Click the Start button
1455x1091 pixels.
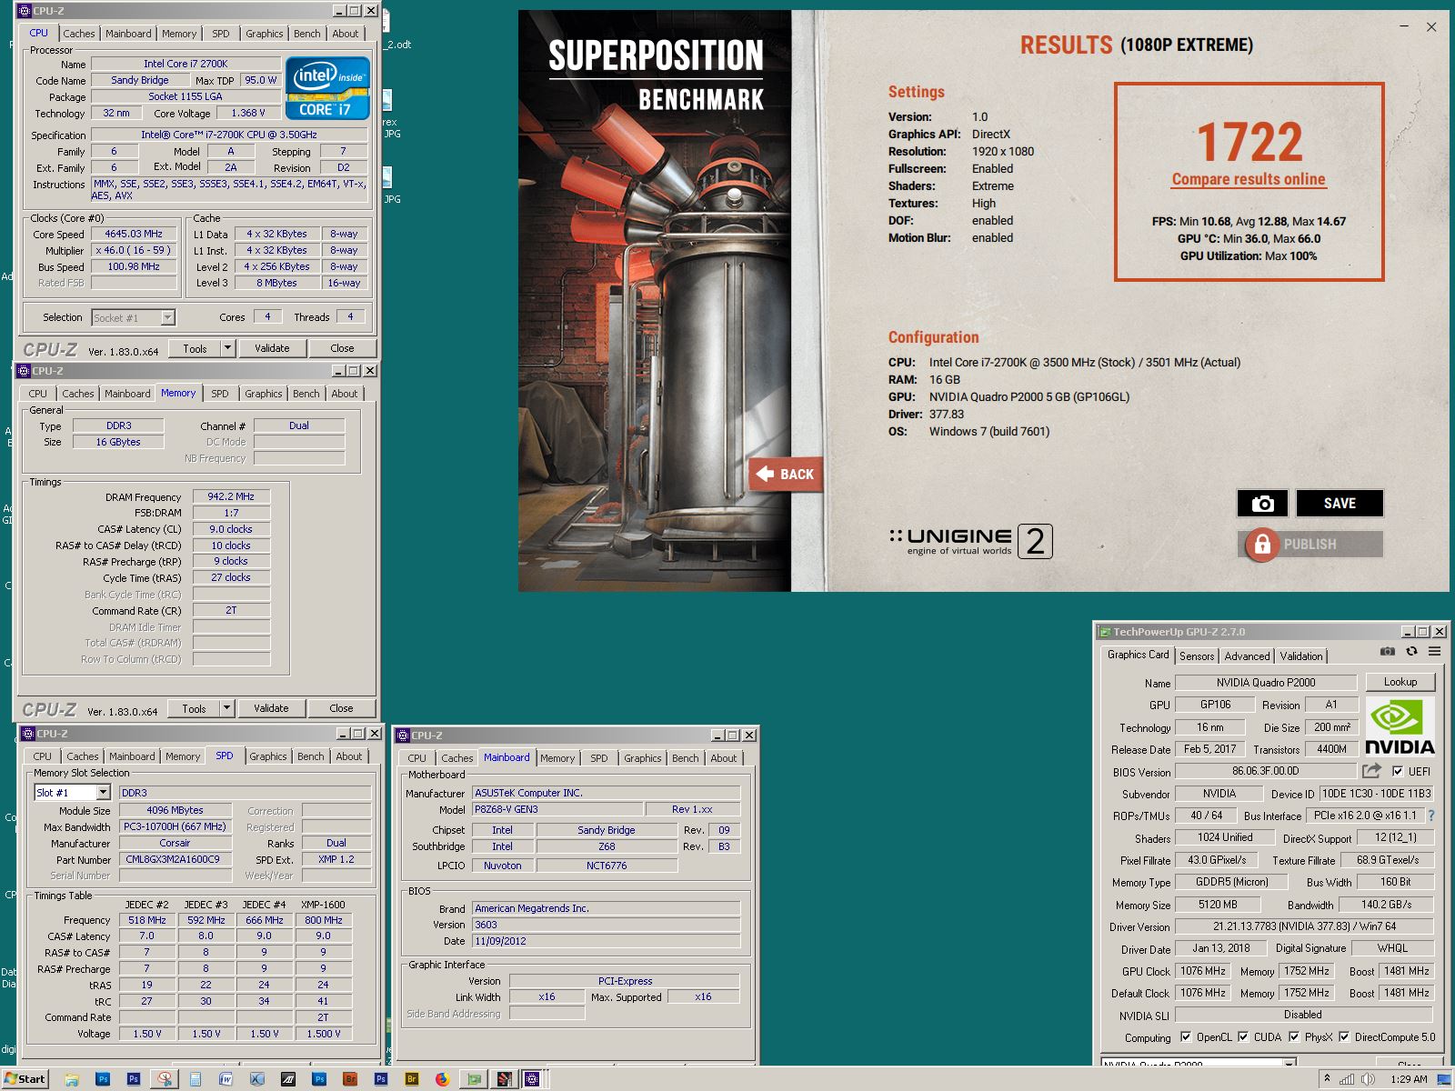tap(25, 1079)
